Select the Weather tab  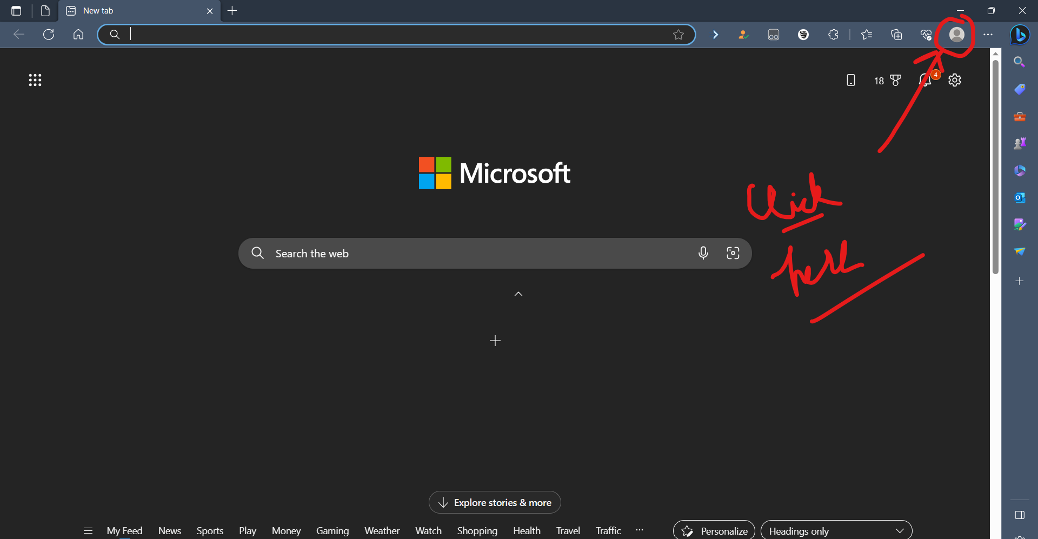coord(382,531)
